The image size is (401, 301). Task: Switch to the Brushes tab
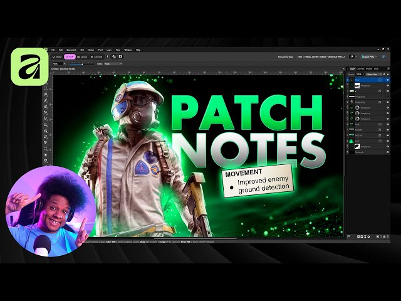pyautogui.click(x=369, y=69)
